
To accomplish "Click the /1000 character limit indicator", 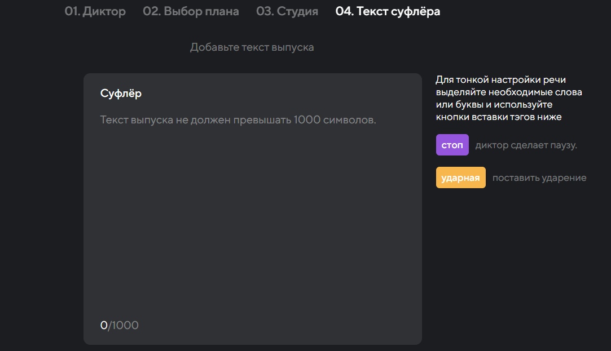I will (x=124, y=325).
